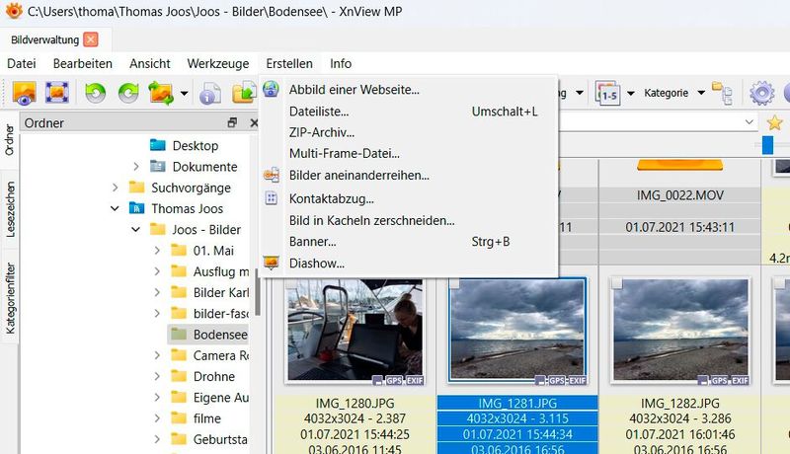Open the dropdown next to rating icon
The width and height of the screenshot is (790, 454).
(631, 93)
